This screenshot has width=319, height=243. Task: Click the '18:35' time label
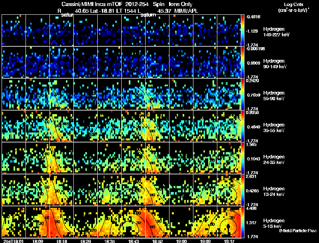(109, 241)
